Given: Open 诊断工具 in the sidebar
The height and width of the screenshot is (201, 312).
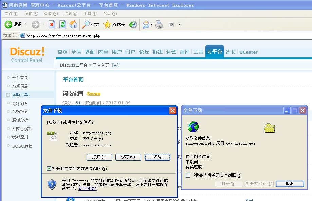Looking at the screenshot, I should coord(20,95).
